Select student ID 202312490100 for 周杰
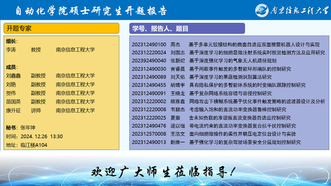 coord(149,44)
